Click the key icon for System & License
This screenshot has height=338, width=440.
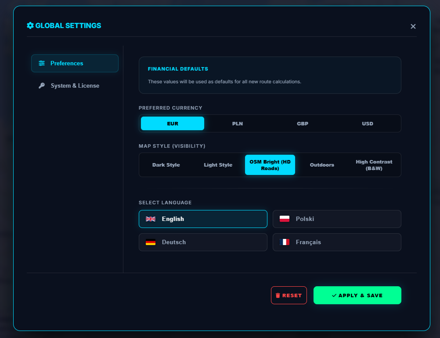(x=42, y=85)
